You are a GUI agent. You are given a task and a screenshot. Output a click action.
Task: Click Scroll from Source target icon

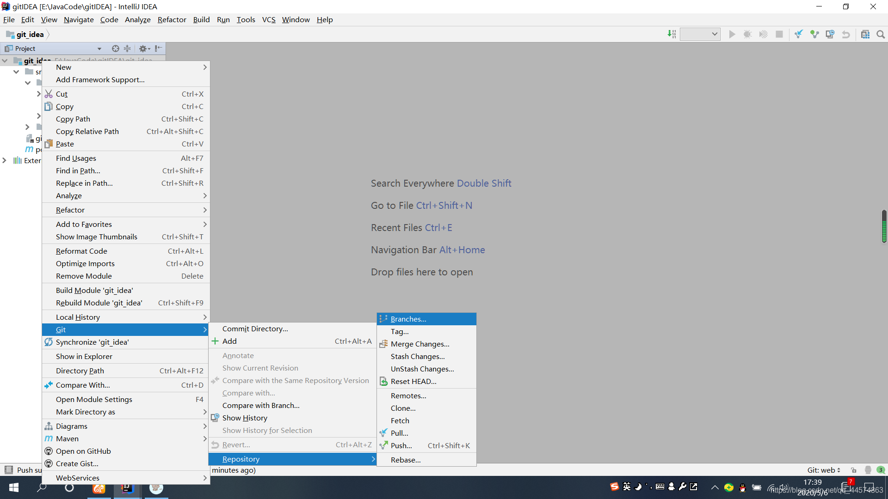pyautogui.click(x=116, y=49)
